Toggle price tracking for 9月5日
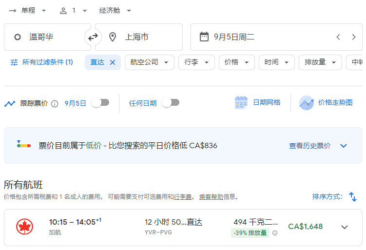Viewport: 366px width, 250px height. pos(101,103)
